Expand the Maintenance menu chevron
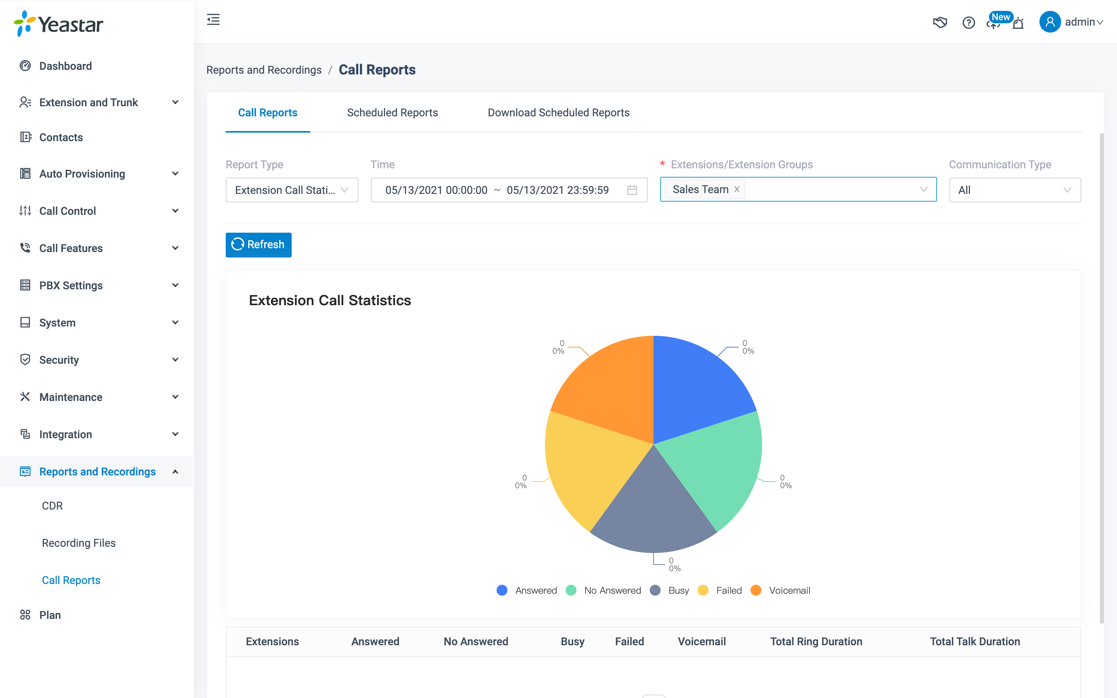 click(x=175, y=397)
